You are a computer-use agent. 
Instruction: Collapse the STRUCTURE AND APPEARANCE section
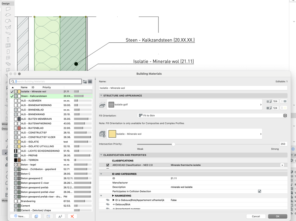(101, 95)
